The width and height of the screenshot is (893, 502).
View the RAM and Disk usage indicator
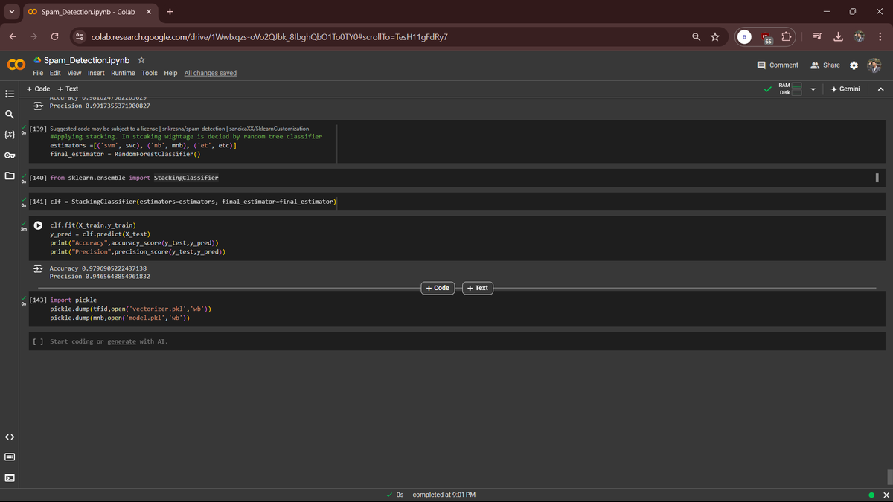[x=790, y=89]
